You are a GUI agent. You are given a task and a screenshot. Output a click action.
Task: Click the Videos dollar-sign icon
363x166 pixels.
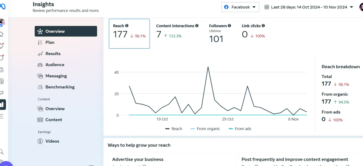pos(40,141)
